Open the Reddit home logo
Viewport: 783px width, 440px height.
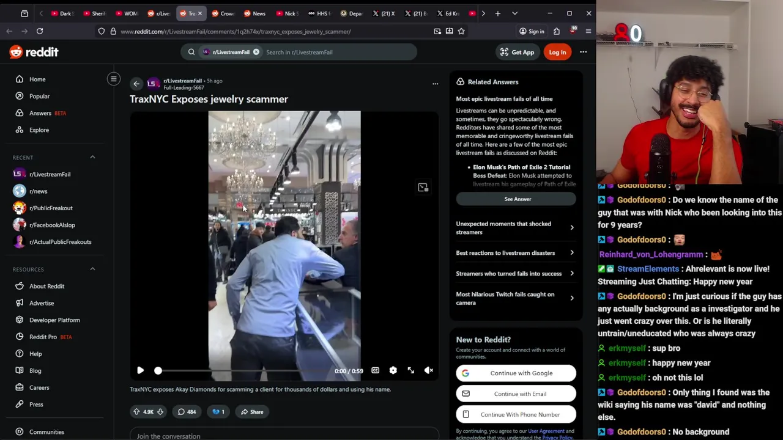click(x=34, y=52)
